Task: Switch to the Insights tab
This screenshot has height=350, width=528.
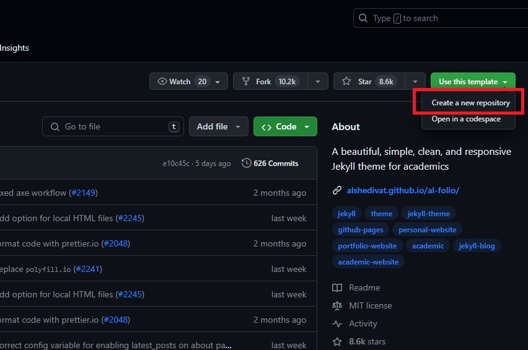Action: tap(14, 48)
